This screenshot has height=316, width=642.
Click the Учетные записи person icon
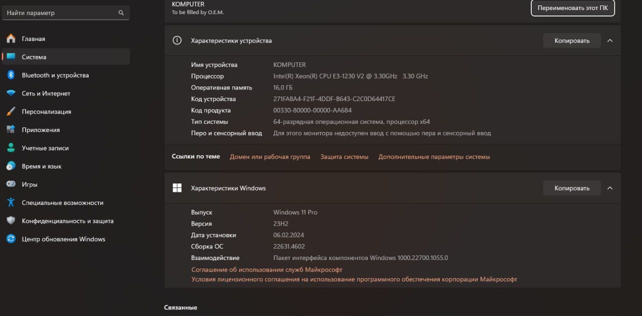(11, 148)
